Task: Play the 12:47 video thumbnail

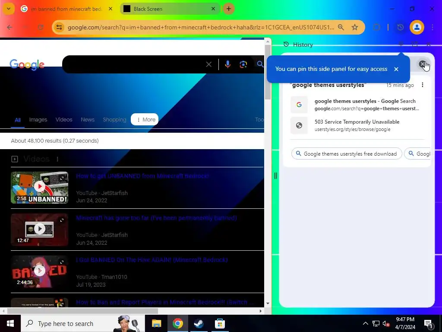Action: click(x=39, y=230)
